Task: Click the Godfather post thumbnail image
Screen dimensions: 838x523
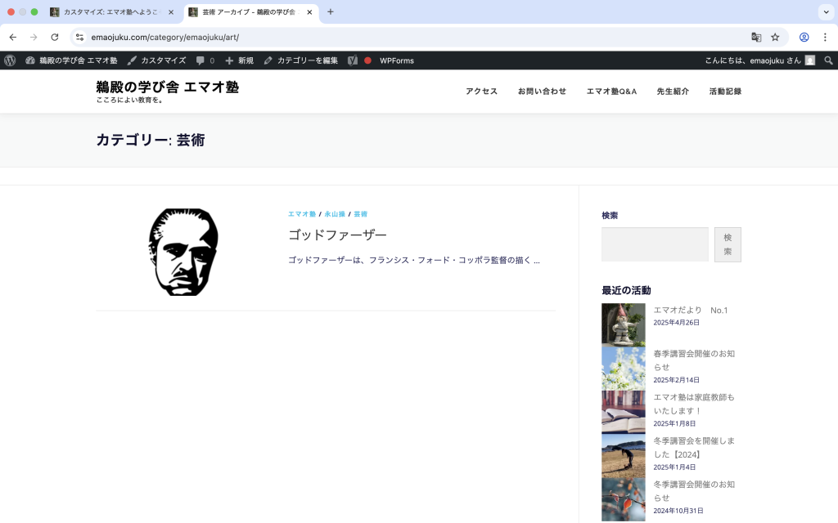Action: point(183,252)
